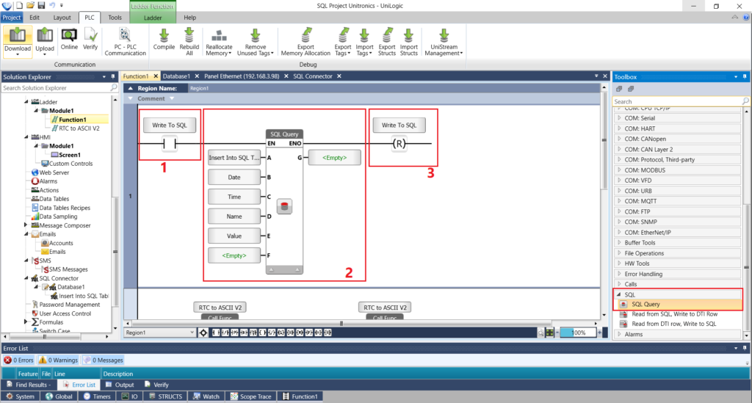
Task: Toggle the 0 Warnings filter
Action: click(59, 360)
